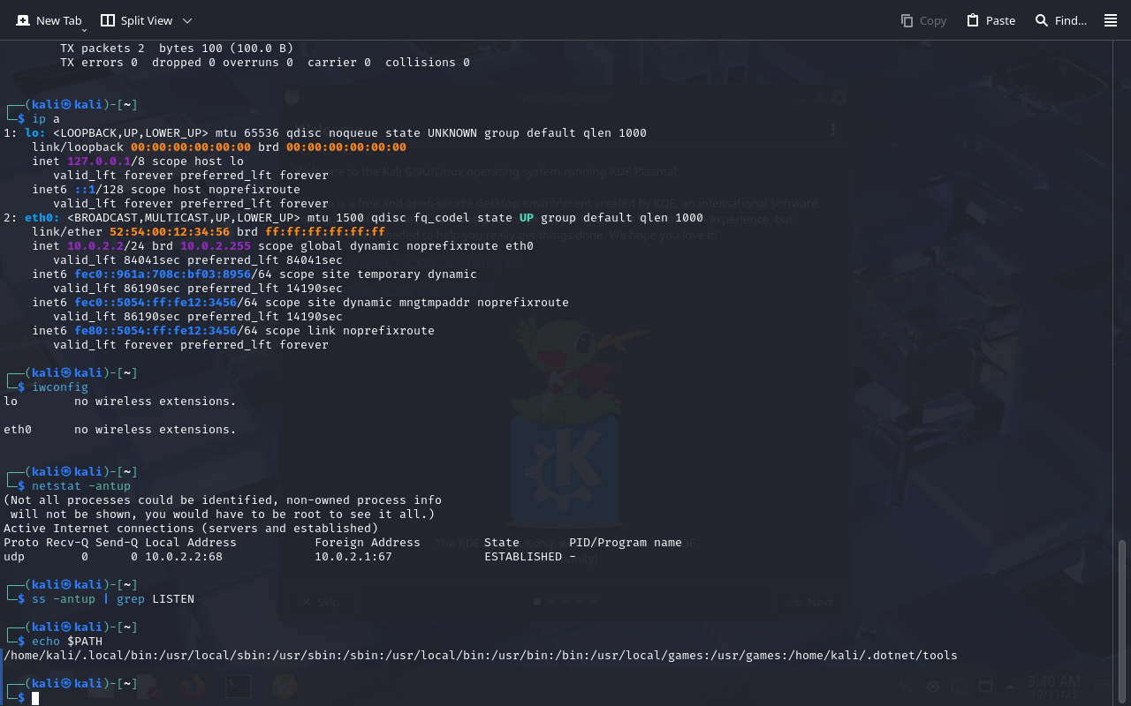
Task: Click the 'iwconfig' command text
Action: [x=60, y=387]
